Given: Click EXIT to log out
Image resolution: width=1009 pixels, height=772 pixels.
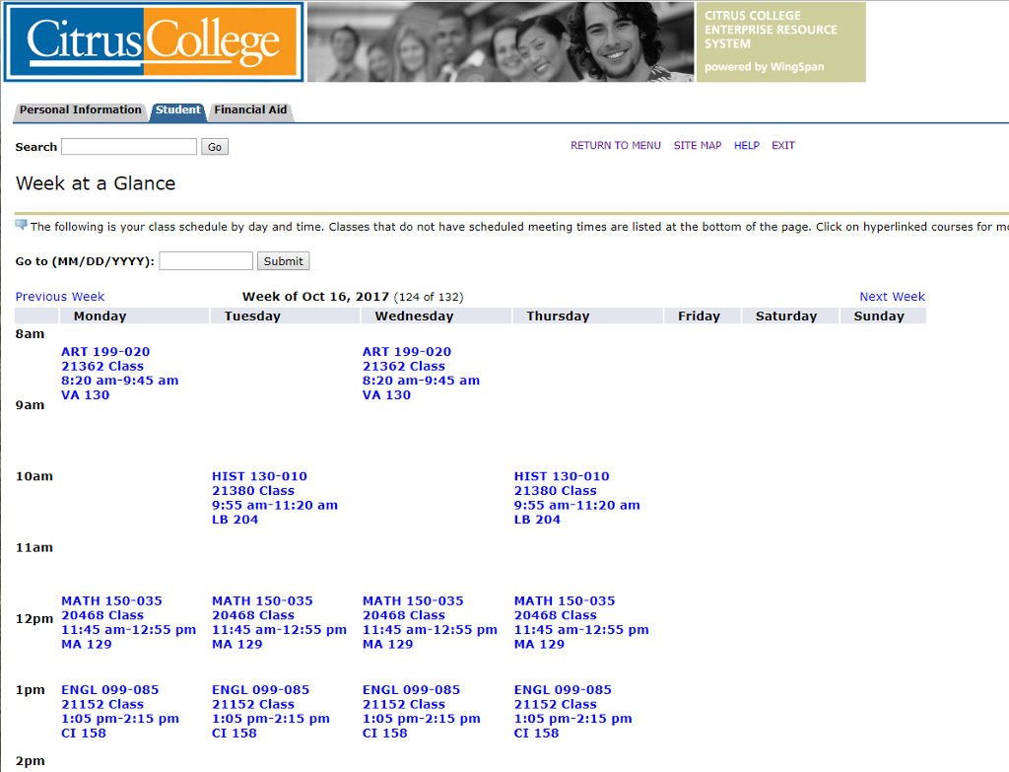Looking at the screenshot, I should click(x=782, y=145).
